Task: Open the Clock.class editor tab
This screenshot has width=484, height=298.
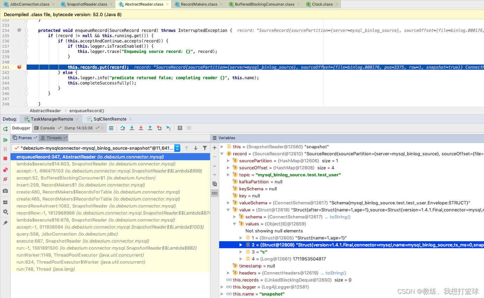Action: 322,4
